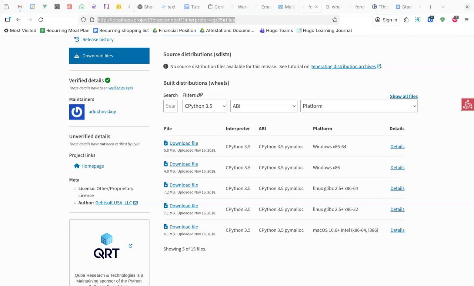Viewport: 474px width, 286px height.
Task: Open the sidebar toggle icon
Action: pos(7,20)
